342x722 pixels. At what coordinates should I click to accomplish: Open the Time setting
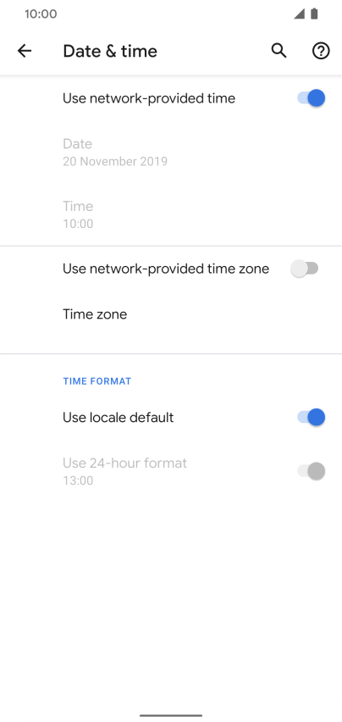171,214
